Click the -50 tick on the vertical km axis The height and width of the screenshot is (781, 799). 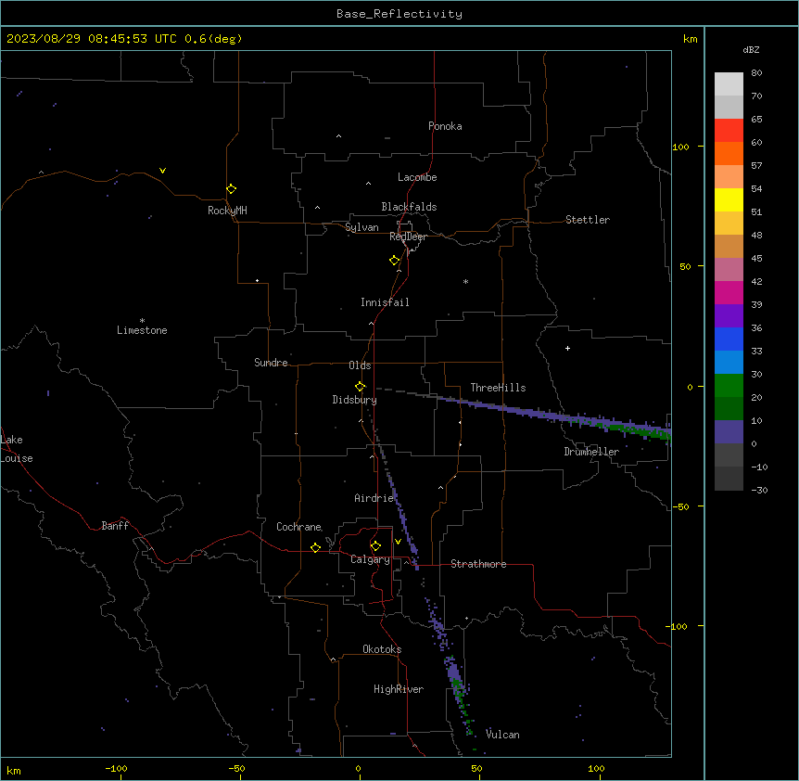tap(680, 506)
